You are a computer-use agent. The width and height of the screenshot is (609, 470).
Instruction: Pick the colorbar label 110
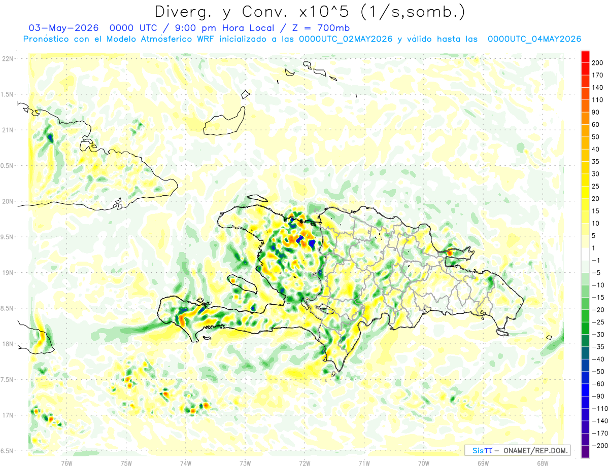597,100
